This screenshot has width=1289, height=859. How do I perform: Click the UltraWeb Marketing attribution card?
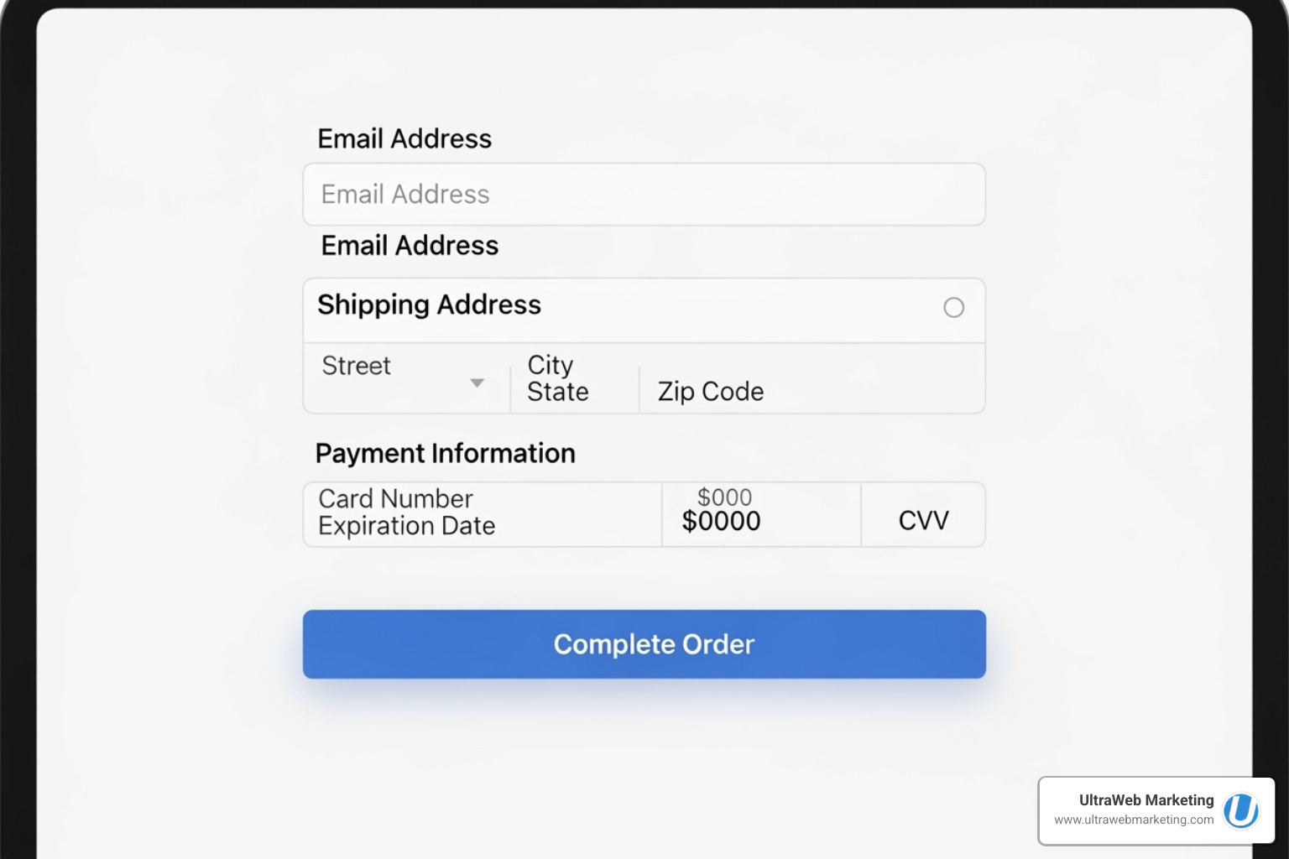pos(1156,810)
